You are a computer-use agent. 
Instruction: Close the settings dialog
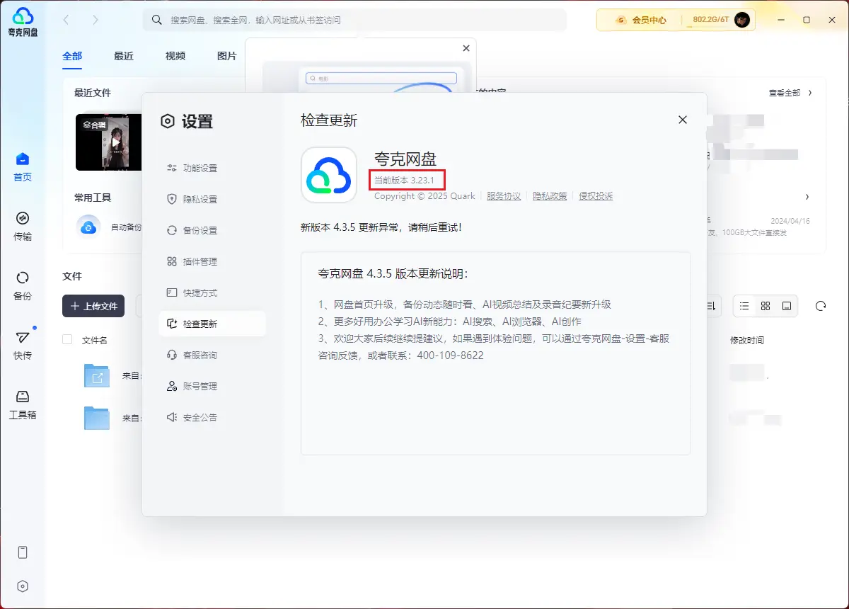point(683,120)
